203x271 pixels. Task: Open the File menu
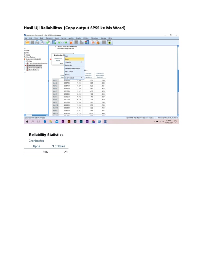click(26, 38)
